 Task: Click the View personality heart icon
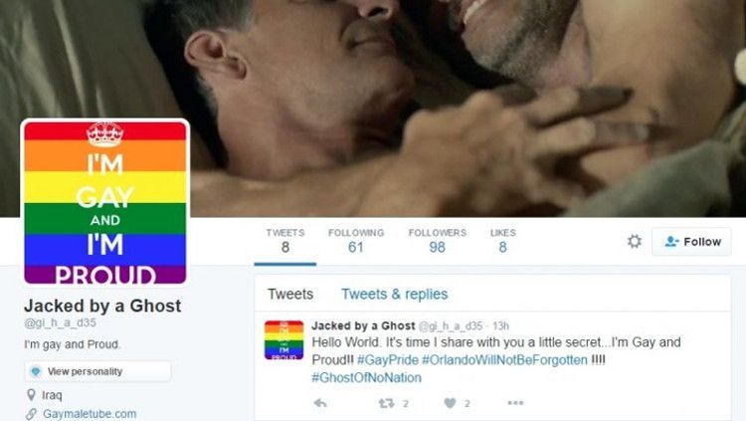tap(36, 371)
